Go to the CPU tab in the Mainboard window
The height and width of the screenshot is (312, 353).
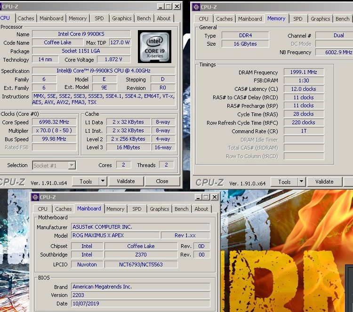[42, 209]
